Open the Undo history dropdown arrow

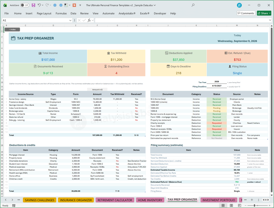coord(43,5)
